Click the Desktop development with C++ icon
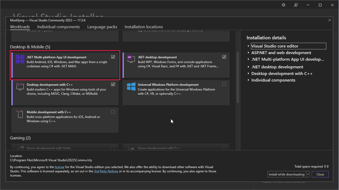The height and width of the screenshot is (190, 339). tap(20, 87)
